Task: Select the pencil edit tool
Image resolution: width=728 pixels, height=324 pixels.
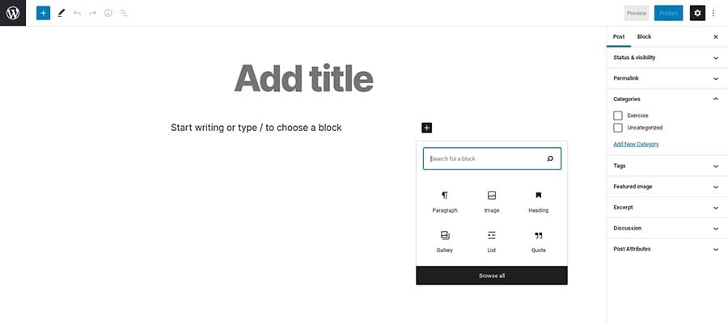Action: pos(61,13)
